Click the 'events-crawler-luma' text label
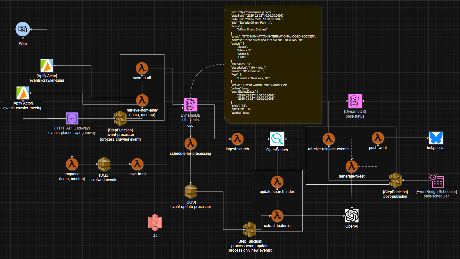This screenshot has height=259, width=460. pos(47,80)
